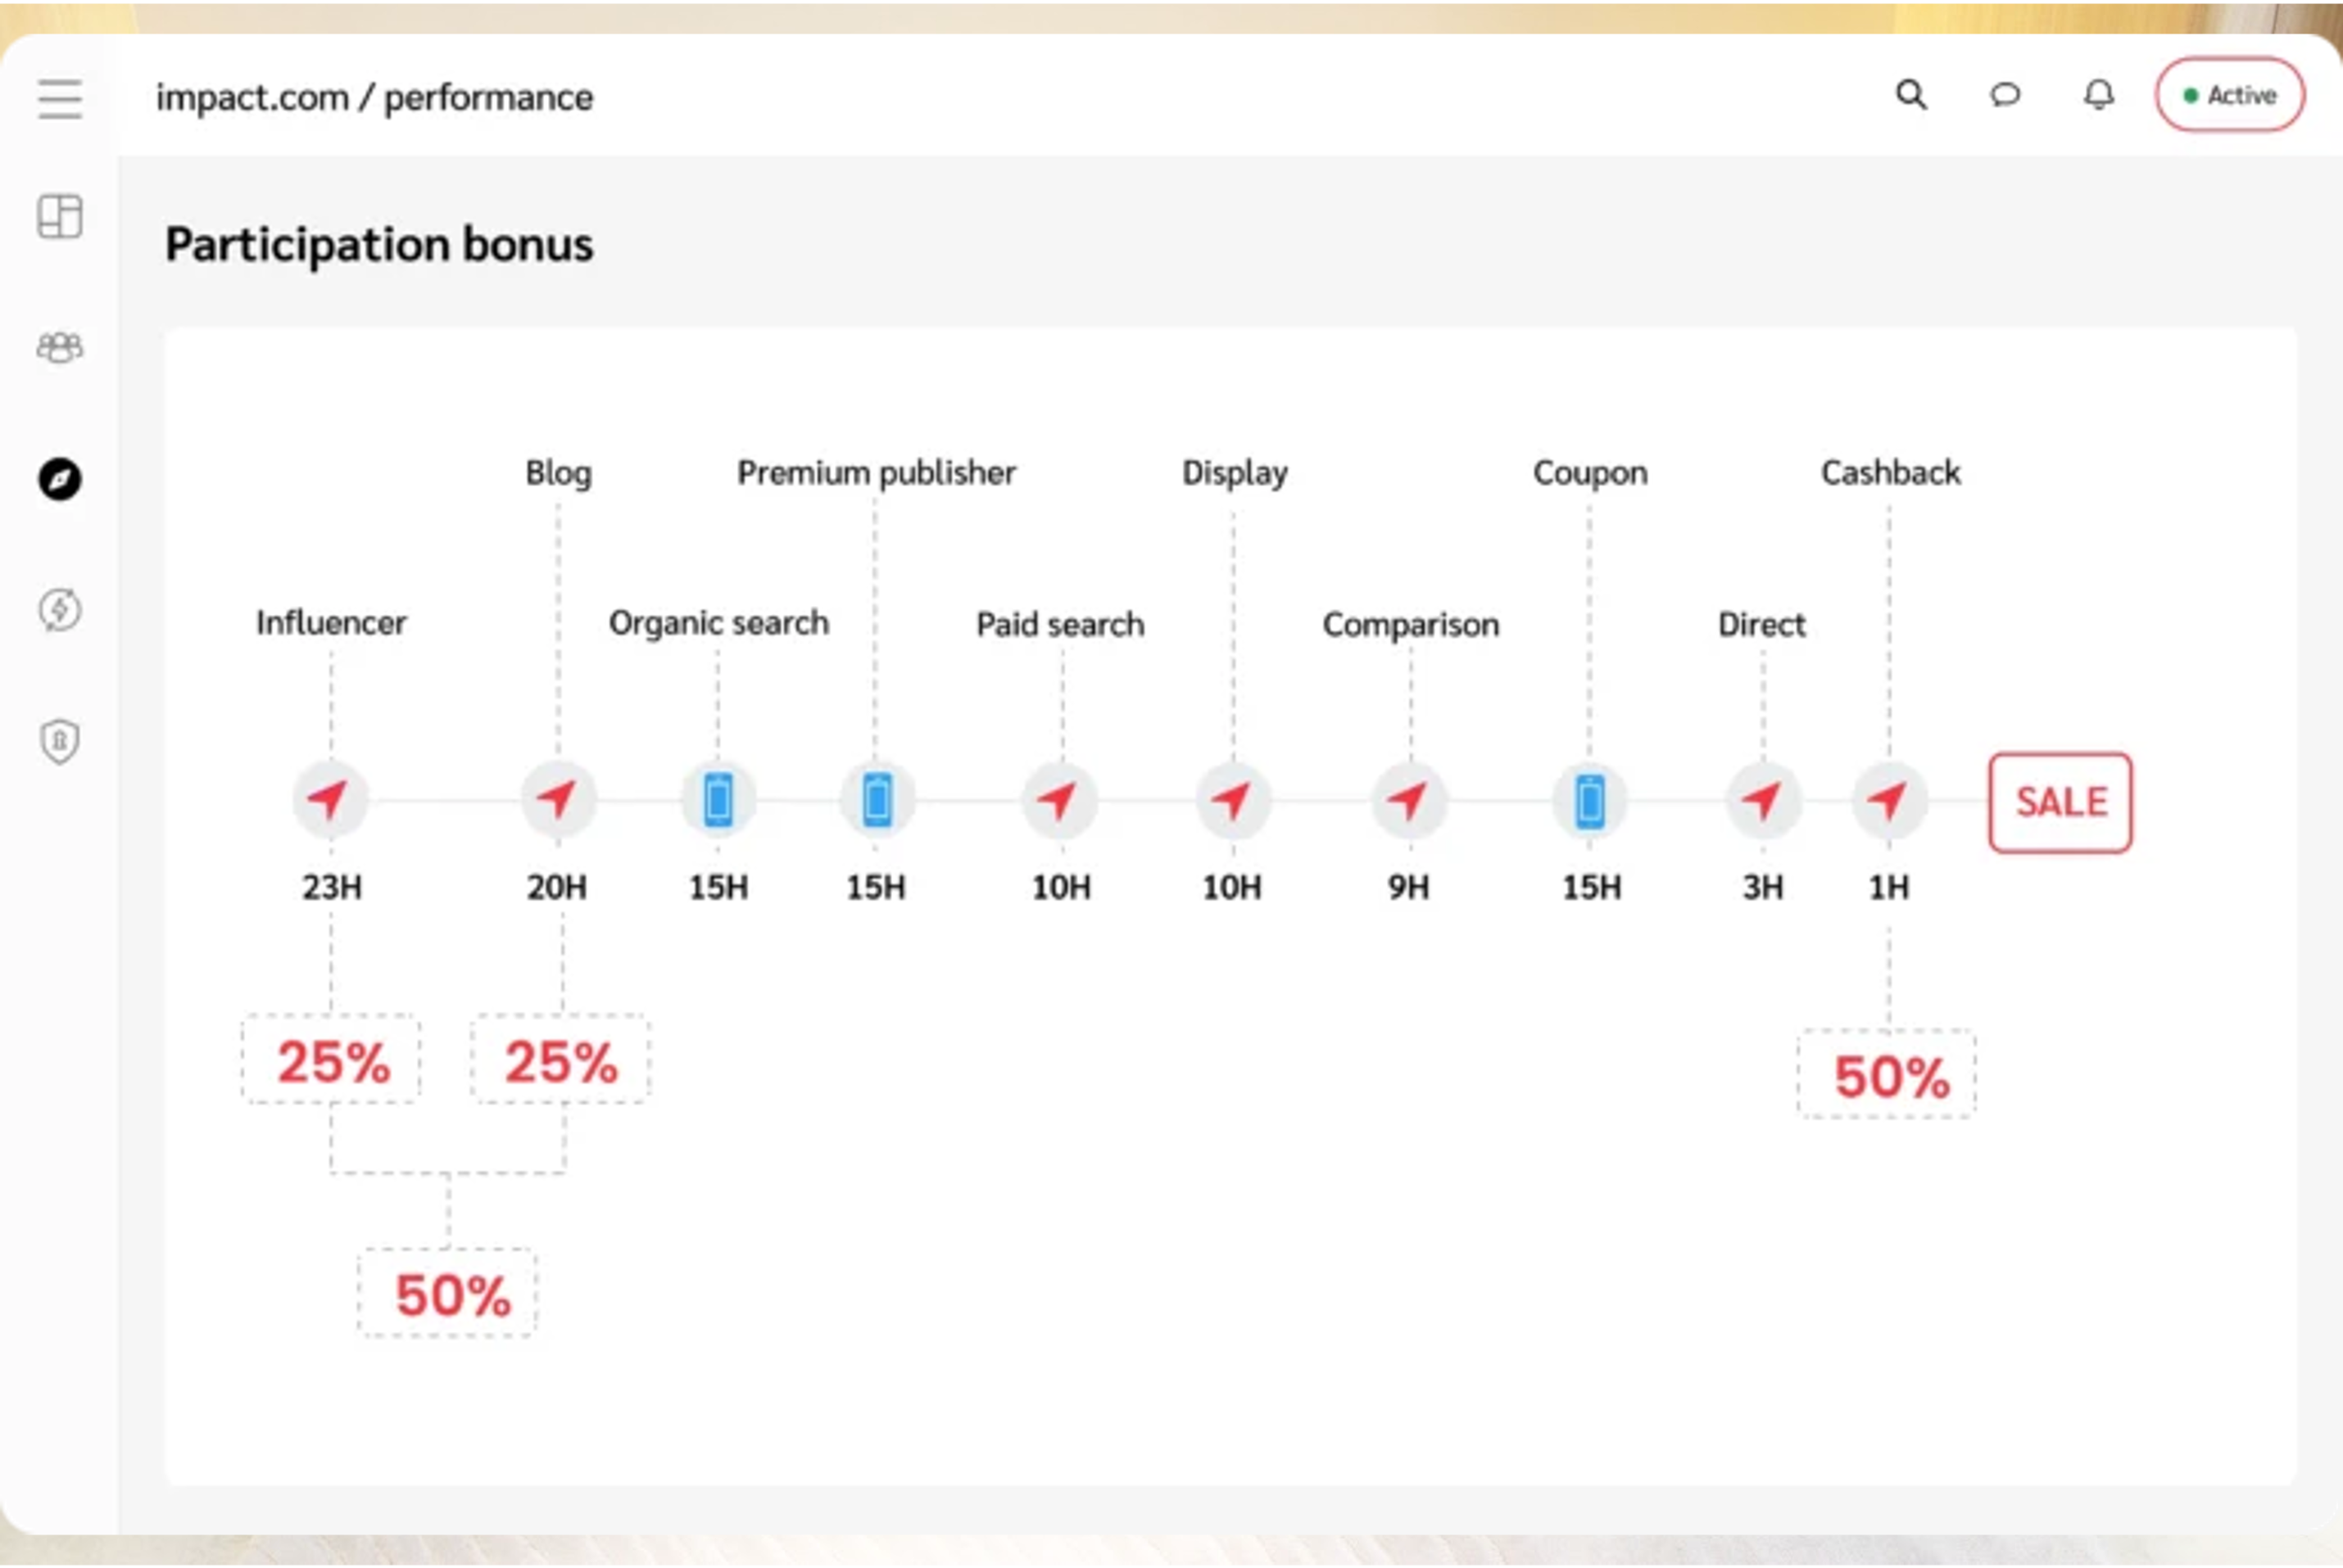Open the partners people sidebar icon
Image resolution: width=2343 pixels, height=1568 pixels.
point(60,347)
